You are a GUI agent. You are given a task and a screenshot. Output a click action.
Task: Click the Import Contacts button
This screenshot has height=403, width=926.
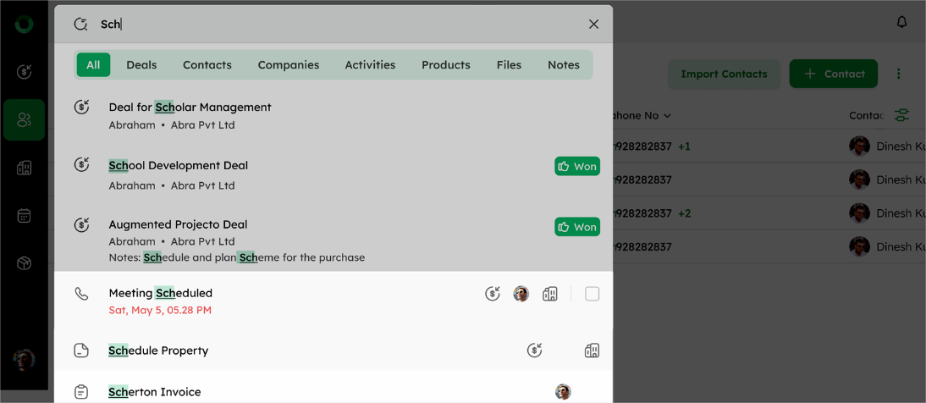[x=724, y=74]
